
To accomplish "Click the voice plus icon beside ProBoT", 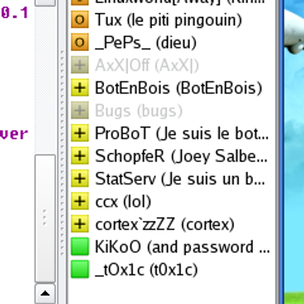I will 80,133.
